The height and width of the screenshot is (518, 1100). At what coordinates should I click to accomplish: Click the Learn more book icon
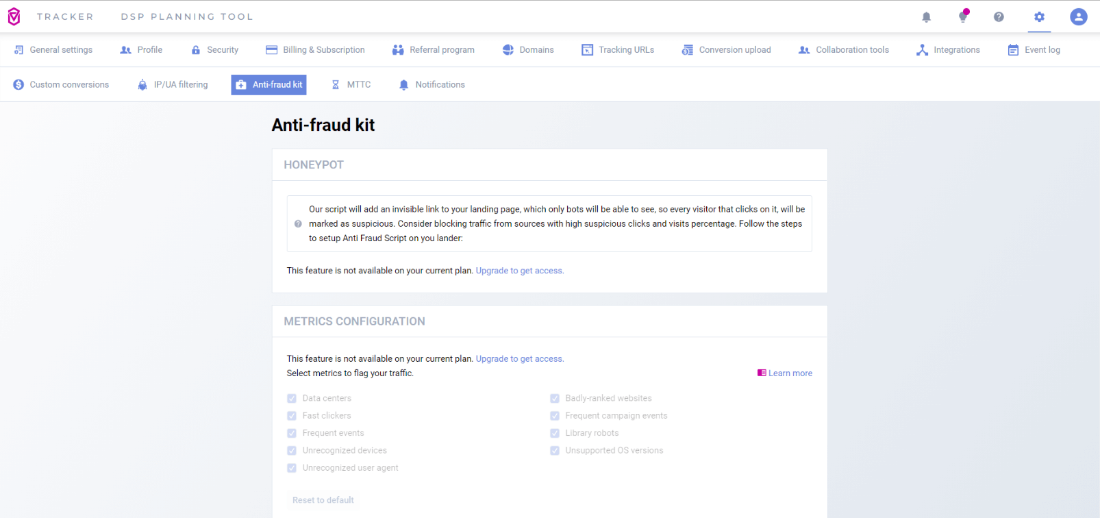click(x=762, y=373)
